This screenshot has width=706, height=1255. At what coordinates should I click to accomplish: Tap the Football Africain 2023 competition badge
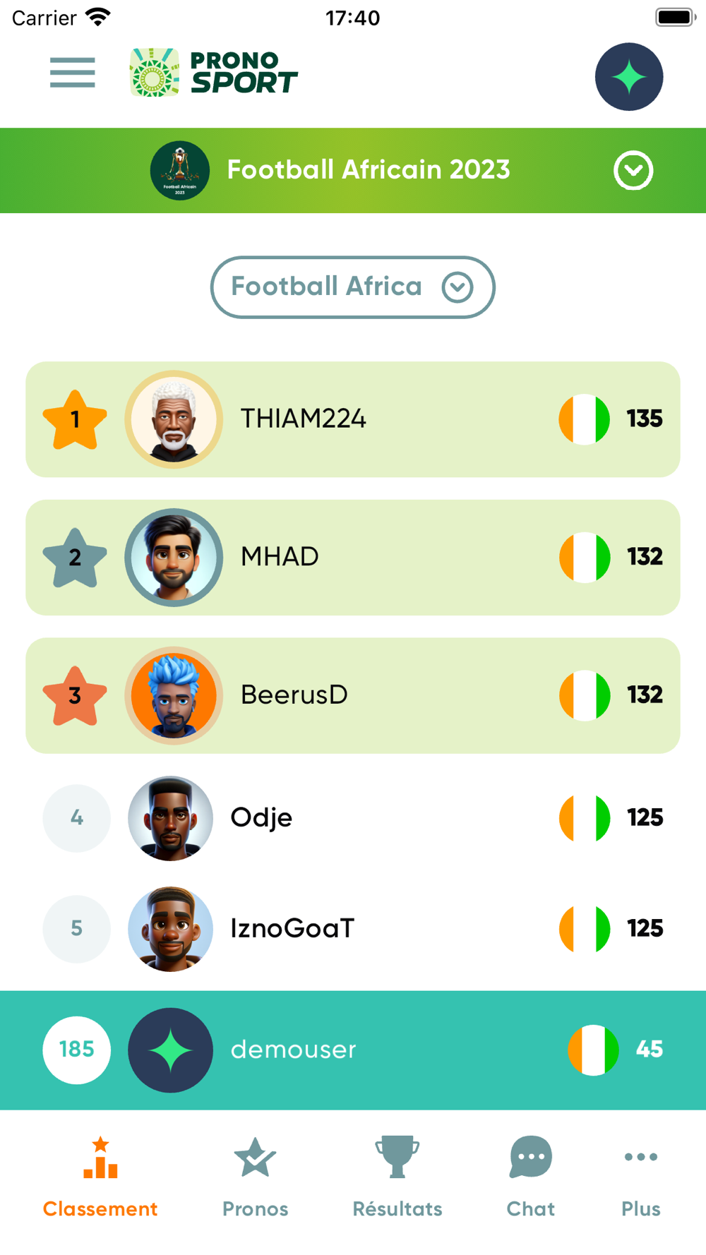point(179,170)
